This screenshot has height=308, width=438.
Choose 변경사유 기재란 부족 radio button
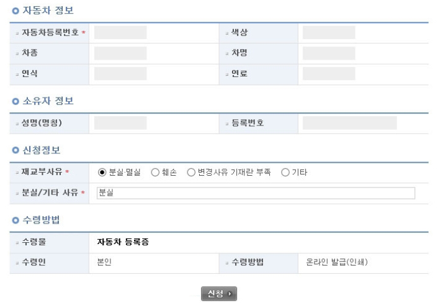coord(191,173)
